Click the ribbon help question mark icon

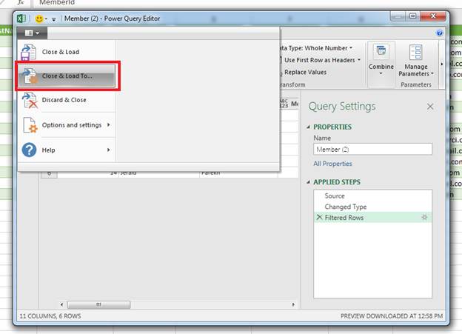click(439, 33)
